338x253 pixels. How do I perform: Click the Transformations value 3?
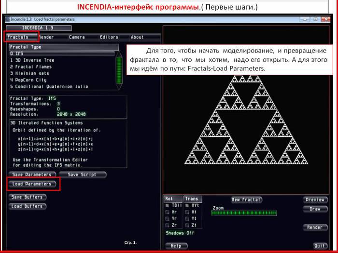(x=58, y=104)
